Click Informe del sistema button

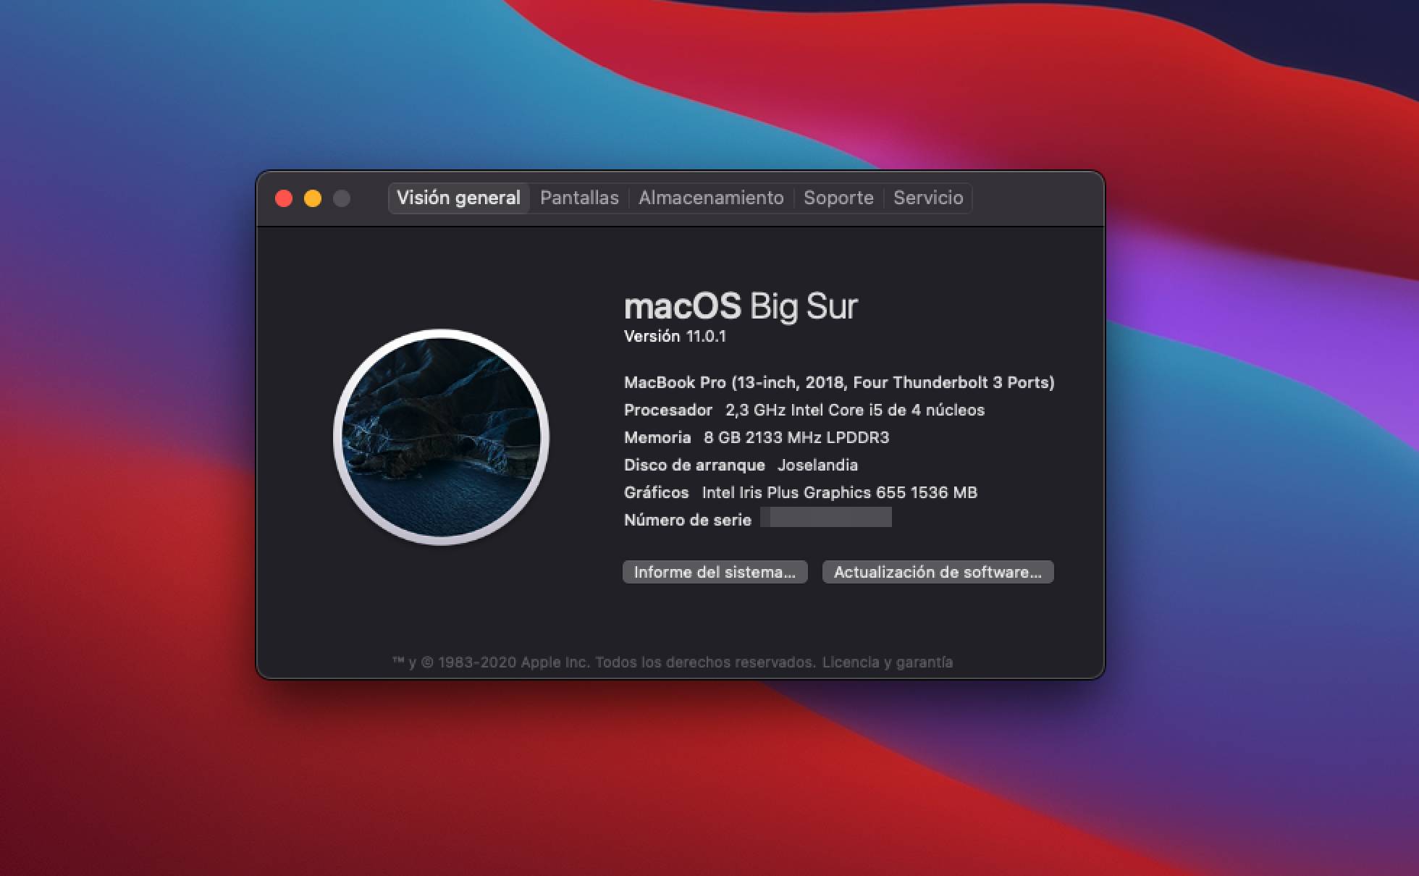click(x=715, y=572)
